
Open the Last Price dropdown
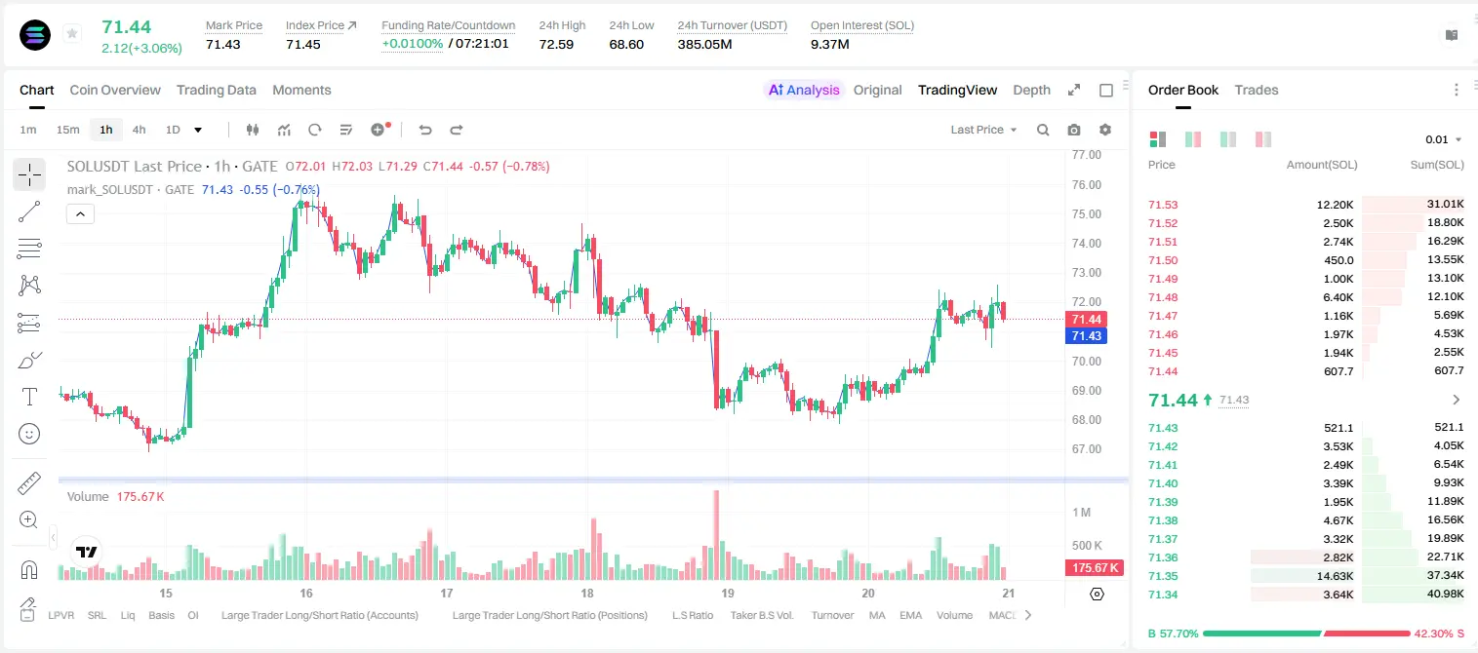pos(983,130)
